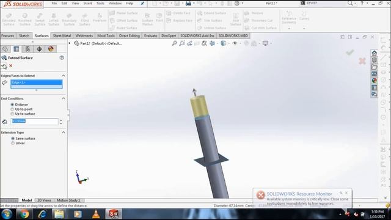The image size is (391, 220).
Task: Accept with large green checkmark in viewport corner
Action: 350,52
